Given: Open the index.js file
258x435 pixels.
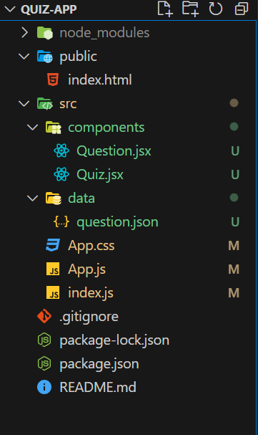Looking at the screenshot, I should pos(91,293).
